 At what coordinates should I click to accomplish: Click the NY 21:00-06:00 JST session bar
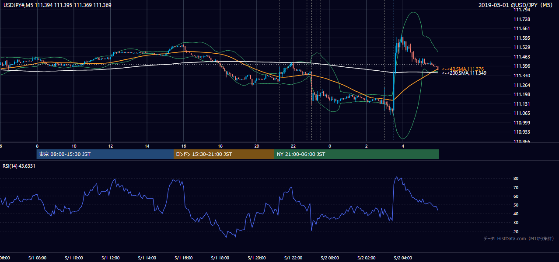(x=356, y=154)
